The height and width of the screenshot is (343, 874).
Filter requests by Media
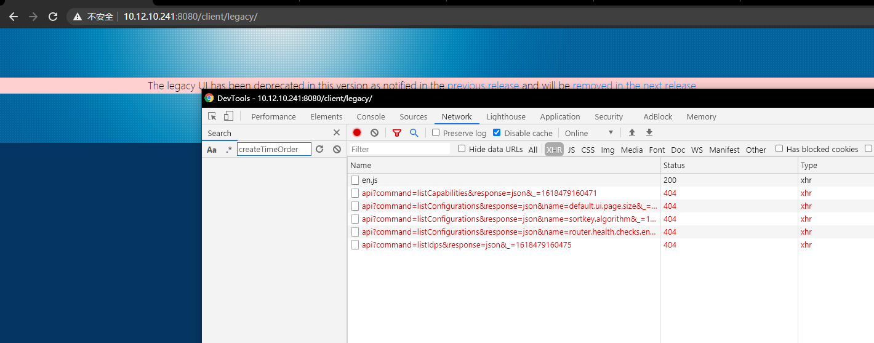click(631, 150)
